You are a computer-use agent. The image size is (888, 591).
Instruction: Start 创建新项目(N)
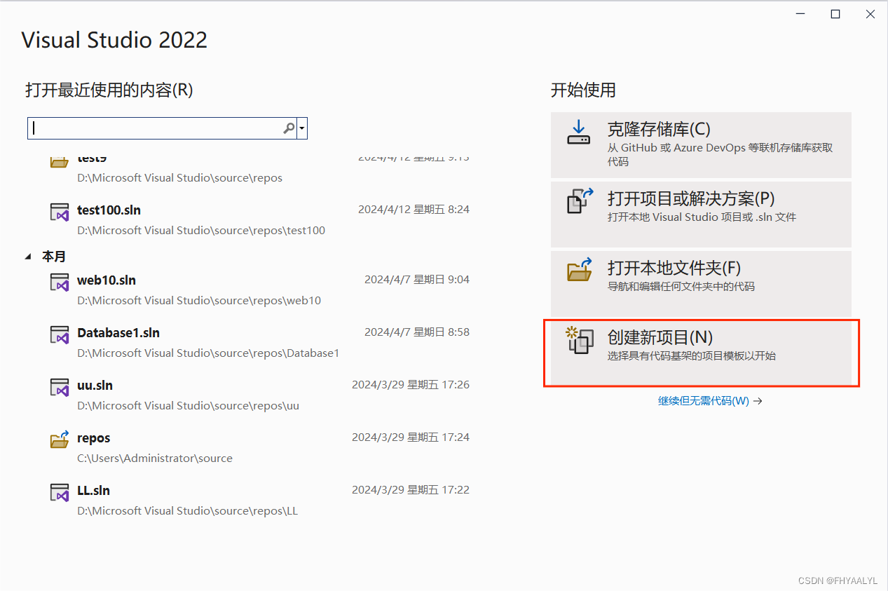(701, 353)
